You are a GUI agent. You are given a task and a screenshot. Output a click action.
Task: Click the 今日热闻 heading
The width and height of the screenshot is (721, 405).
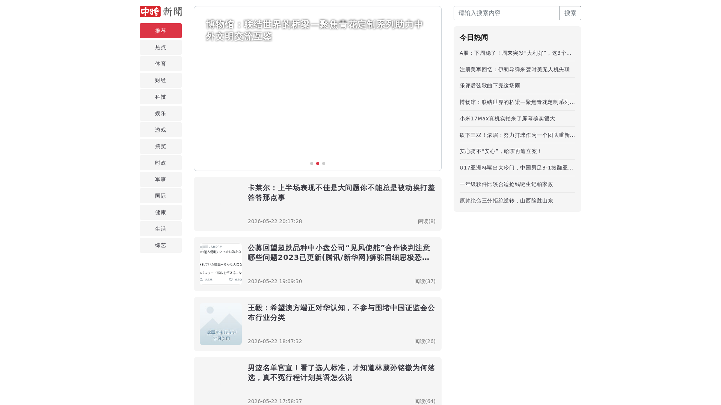tap(474, 37)
